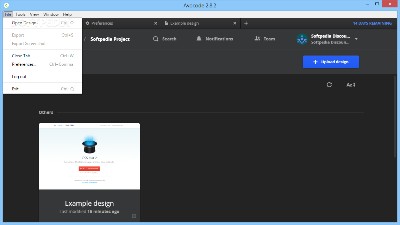400x225 pixels.
Task: Close the Example design tab
Action: coord(235,23)
